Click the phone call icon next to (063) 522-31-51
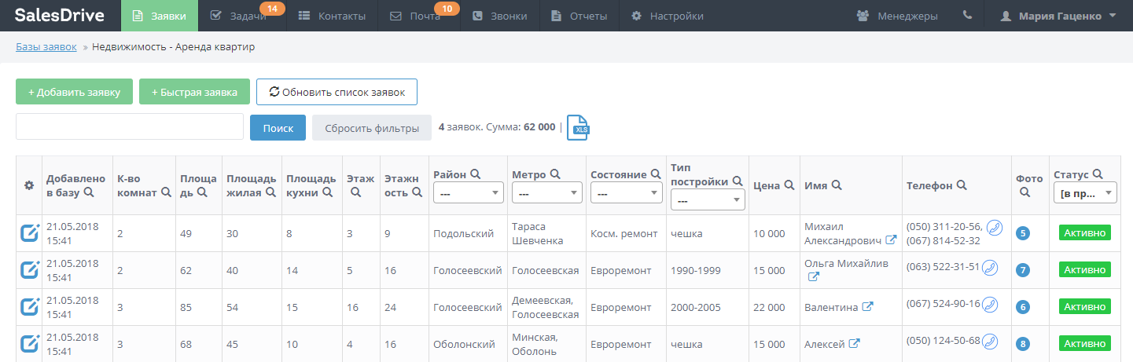1133x362 pixels. 991,267
